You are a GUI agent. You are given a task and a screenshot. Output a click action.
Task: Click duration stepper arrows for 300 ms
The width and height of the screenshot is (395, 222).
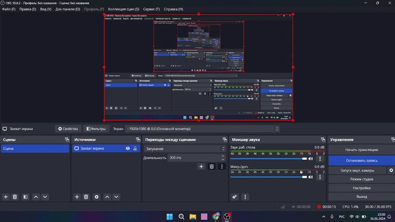click(x=223, y=158)
